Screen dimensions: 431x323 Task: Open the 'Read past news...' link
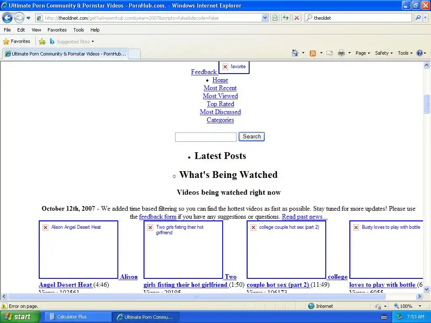(x=305, y=217)
